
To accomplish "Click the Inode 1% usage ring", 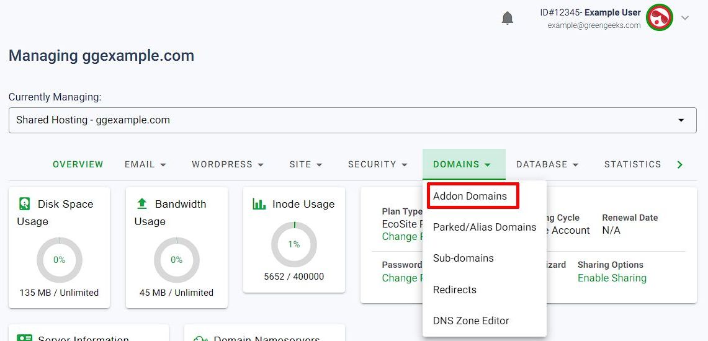I will tap(294, 244).
